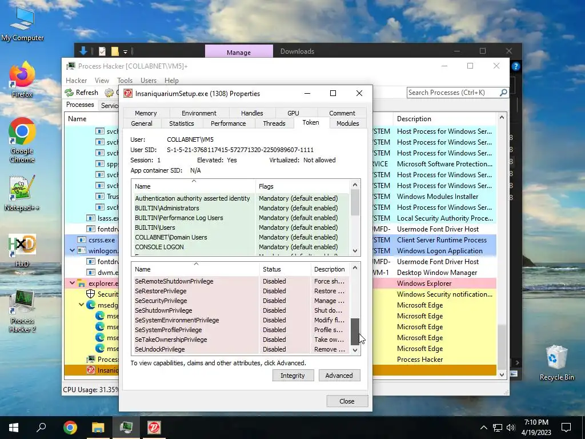Launch Firefox from the desktop
Screen dimensions: 585x439
[22, 80]
